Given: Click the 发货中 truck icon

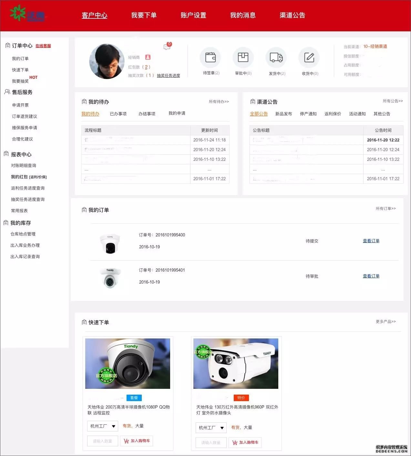Looking at the screenshot, I should (x=276, y=57).
